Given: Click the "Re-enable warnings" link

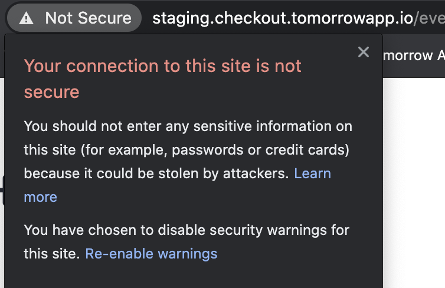Looking at the screenshot, I should tap(151, 254).
